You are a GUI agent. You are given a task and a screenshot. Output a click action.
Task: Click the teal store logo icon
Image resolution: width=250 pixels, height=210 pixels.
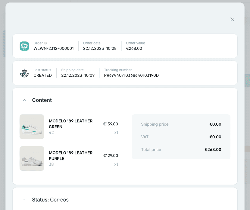tap(24, 46)
